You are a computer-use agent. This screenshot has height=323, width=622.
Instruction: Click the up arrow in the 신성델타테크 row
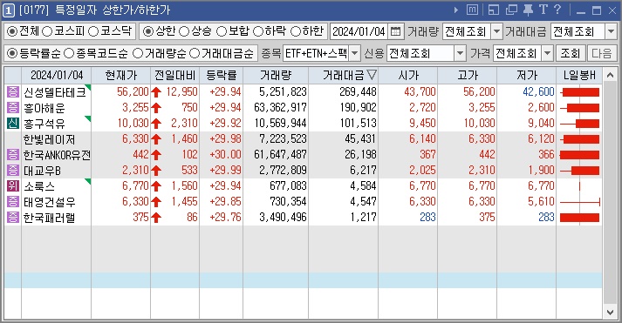click(x=156, y=92)
